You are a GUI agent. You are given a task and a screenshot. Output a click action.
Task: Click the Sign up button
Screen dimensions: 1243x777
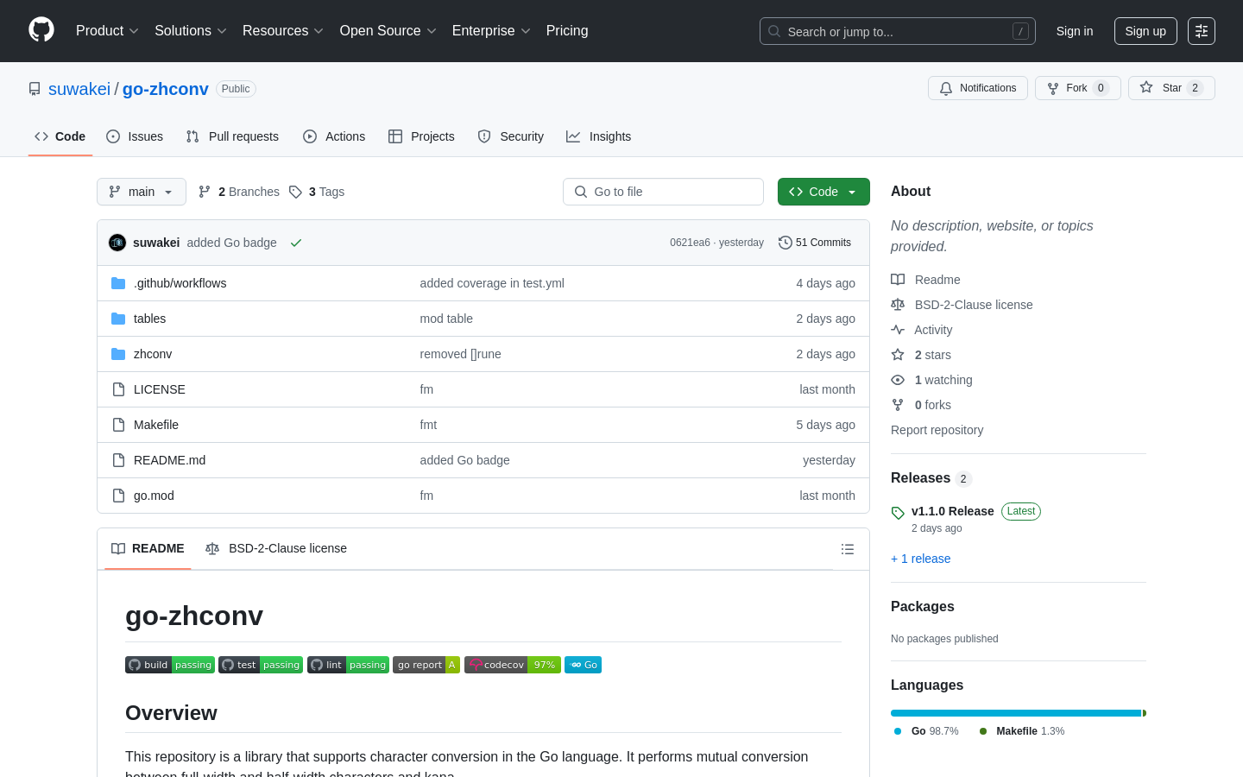click(1145, 31)
